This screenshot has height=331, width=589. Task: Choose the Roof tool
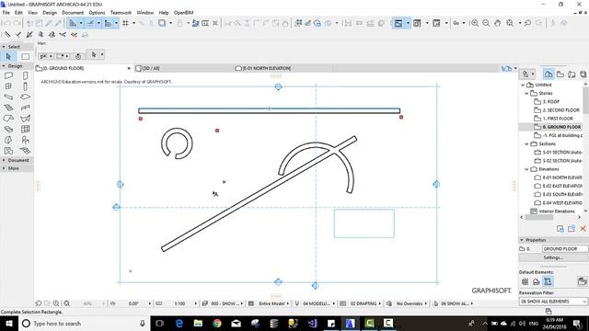click(x=8, y=119)
